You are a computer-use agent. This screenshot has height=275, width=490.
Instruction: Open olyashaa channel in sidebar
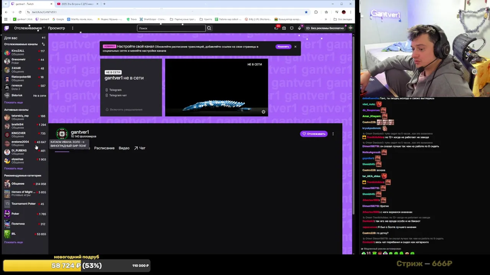(x=25, y=161)
